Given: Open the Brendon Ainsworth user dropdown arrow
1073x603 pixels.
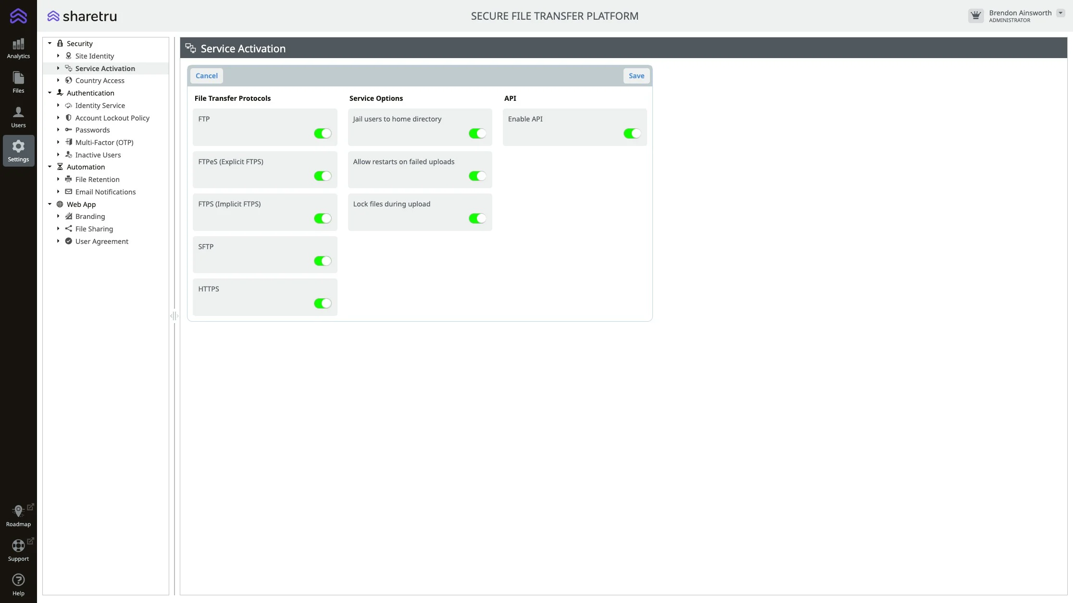Looking at the screenshot, I should tap(1060, 13).
